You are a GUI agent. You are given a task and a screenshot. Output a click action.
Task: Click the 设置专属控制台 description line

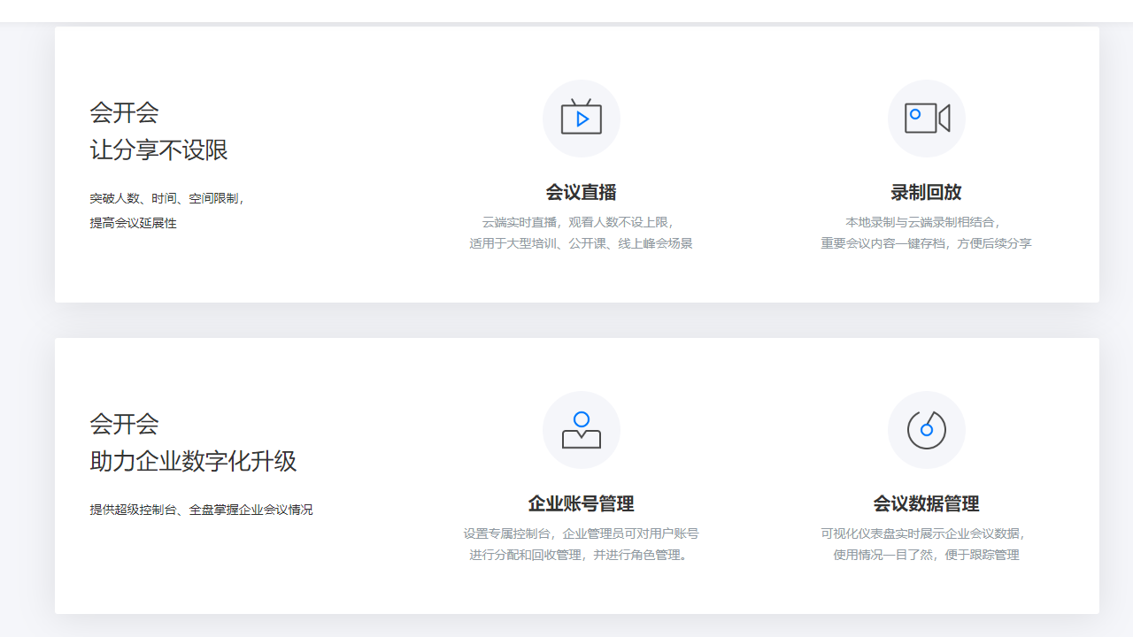point(581,533)
